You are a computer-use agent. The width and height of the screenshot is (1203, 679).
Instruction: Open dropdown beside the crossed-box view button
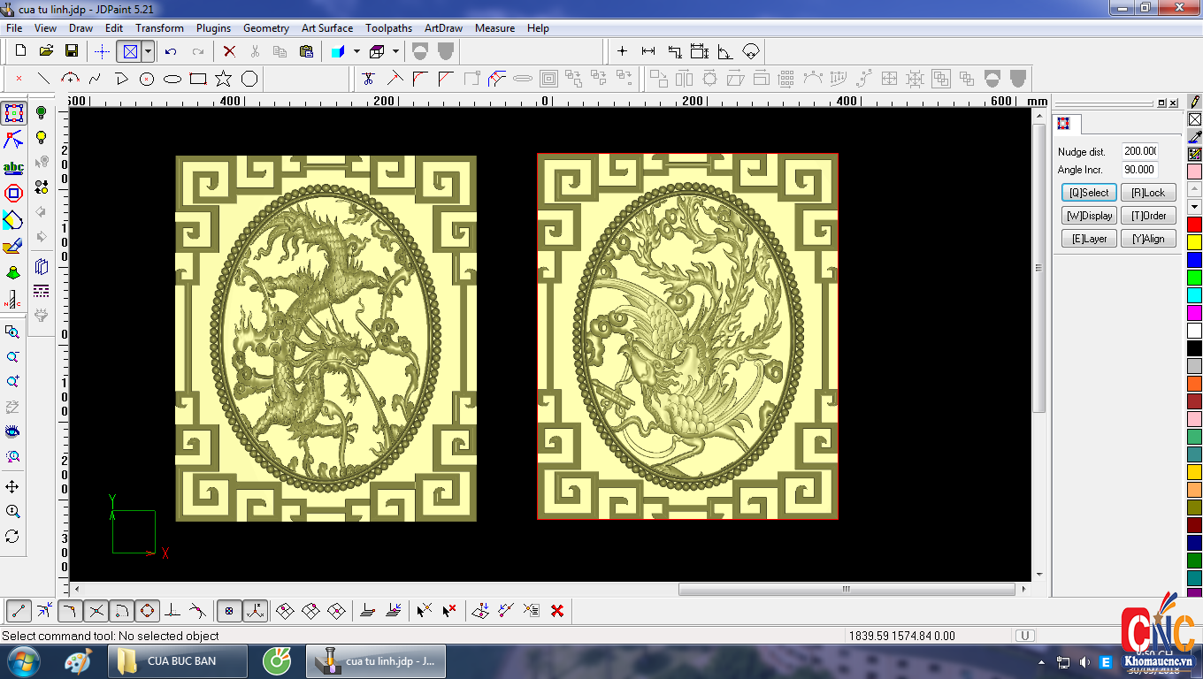click(148, 51)
